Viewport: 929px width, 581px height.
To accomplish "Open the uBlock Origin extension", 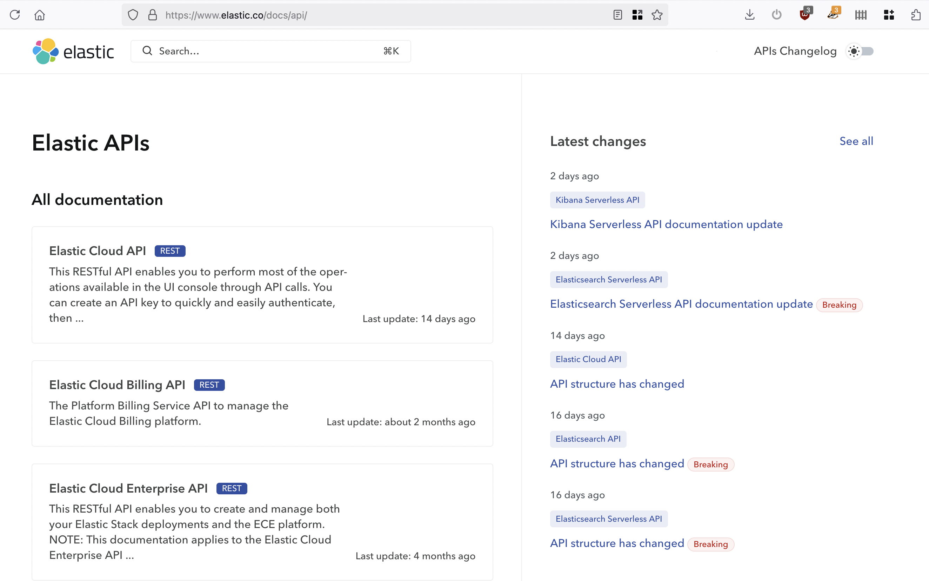I will pyautogui.click(x=804, y=15).
